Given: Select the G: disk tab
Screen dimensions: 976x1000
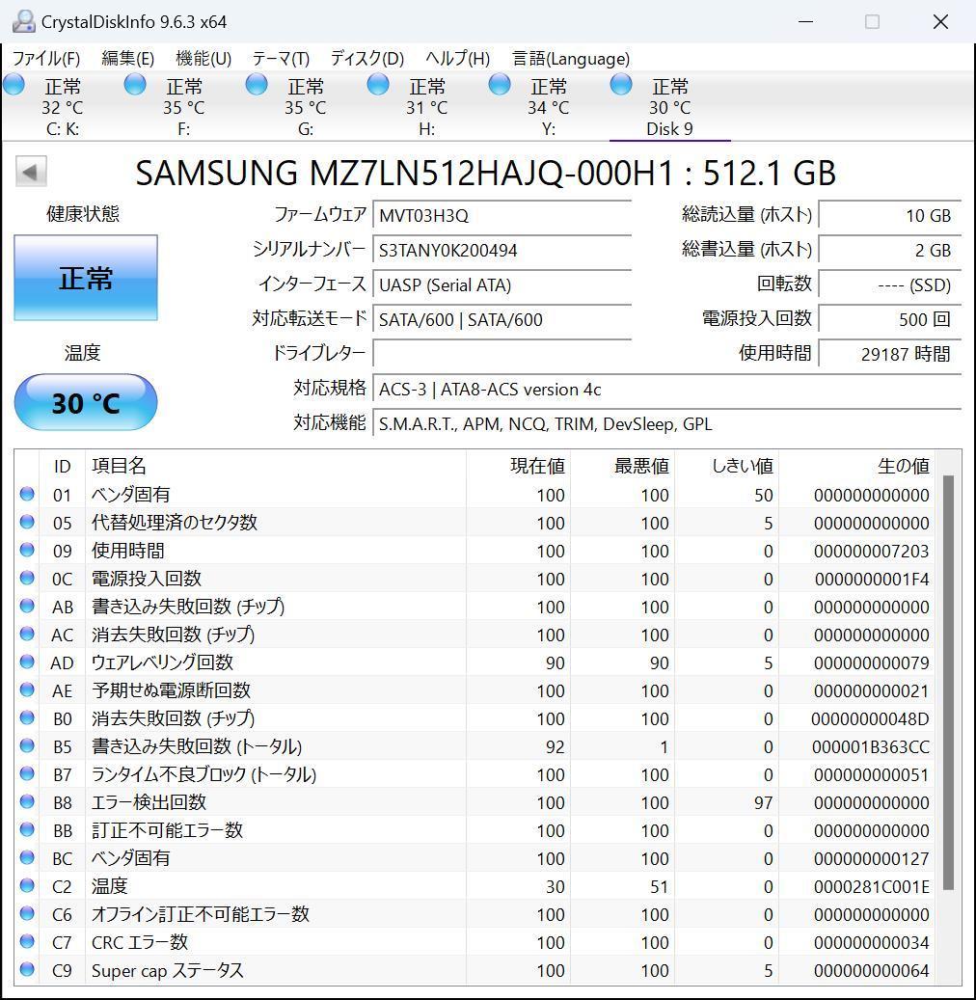Looking at the screenshot, I should 305,106.
